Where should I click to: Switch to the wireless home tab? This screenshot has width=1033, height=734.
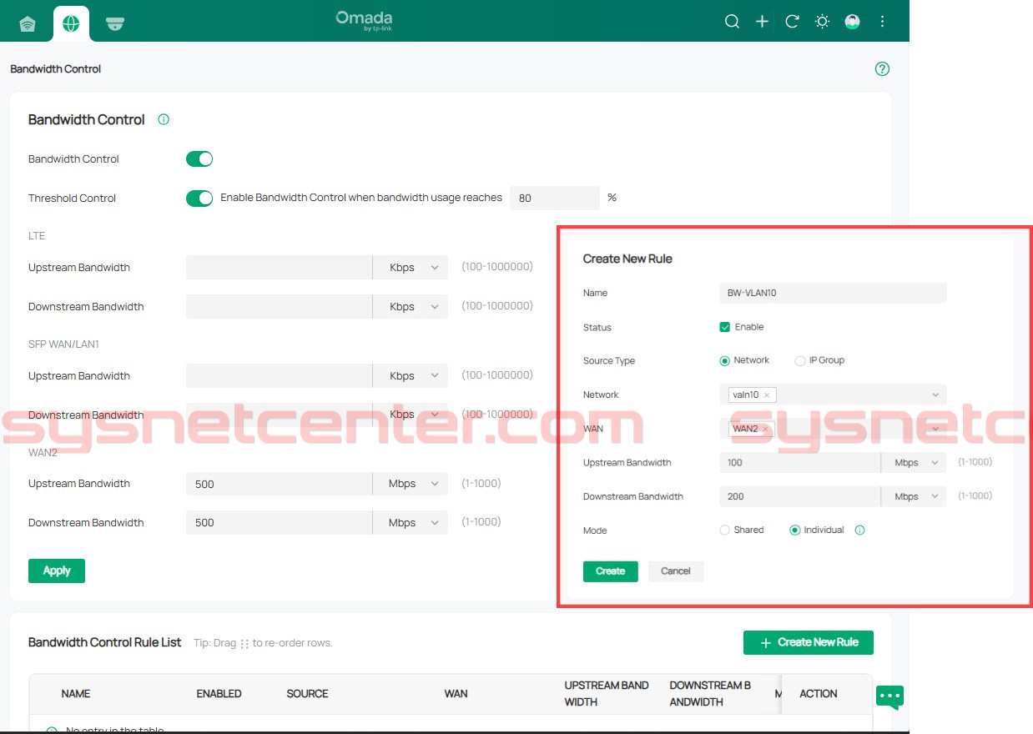[x=28, y=23]
